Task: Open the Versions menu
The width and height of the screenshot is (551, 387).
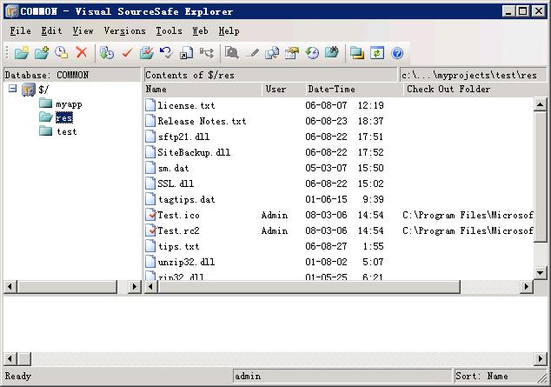Action: [124, 30]
